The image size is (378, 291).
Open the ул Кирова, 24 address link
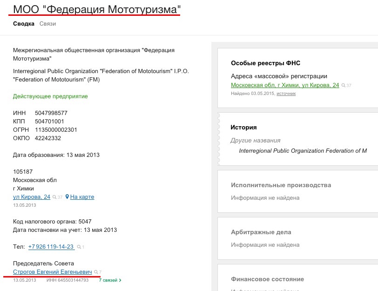pyautogui.click(x=32, y=197)
